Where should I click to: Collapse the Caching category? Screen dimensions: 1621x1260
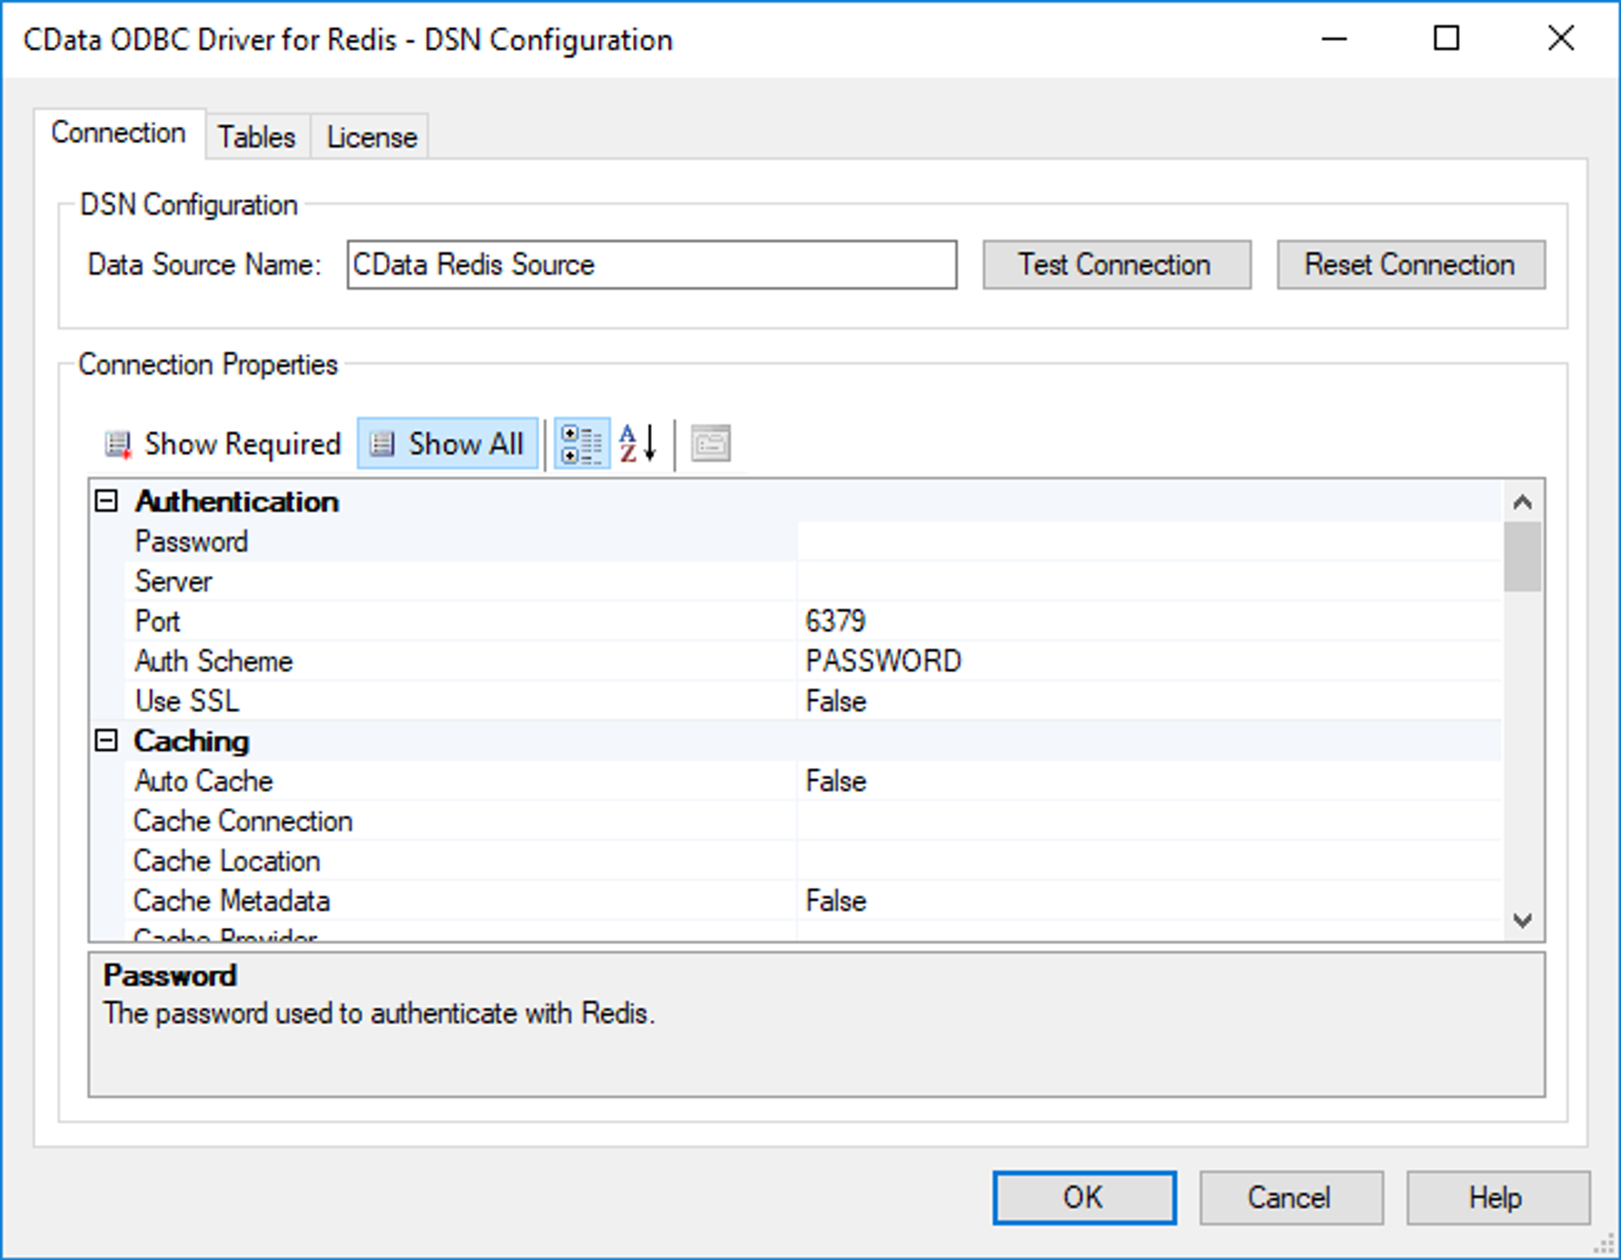point(106,740)
